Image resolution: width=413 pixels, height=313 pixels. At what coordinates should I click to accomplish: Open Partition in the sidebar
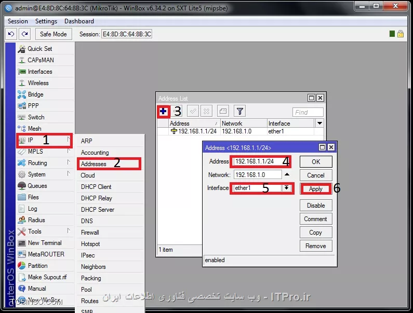(x=45, y=266)
